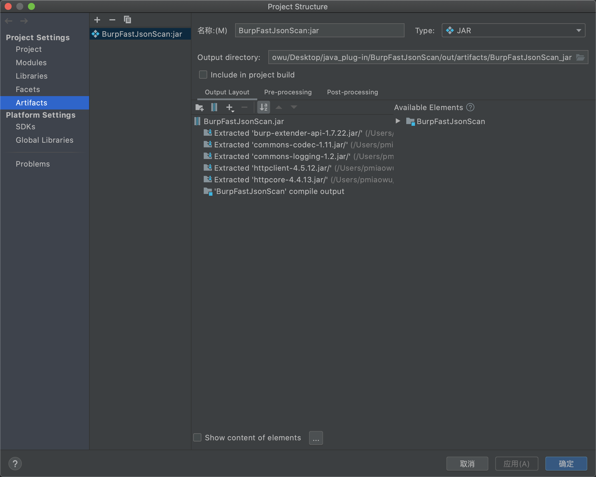
Task: Click the add artifact plus icon
Action: point(97,20)
